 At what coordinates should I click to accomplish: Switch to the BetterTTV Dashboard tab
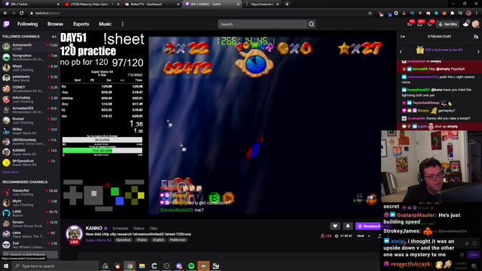point(151,5)
